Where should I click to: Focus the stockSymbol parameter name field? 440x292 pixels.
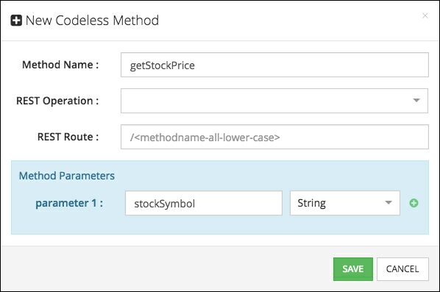pos(204,203)
